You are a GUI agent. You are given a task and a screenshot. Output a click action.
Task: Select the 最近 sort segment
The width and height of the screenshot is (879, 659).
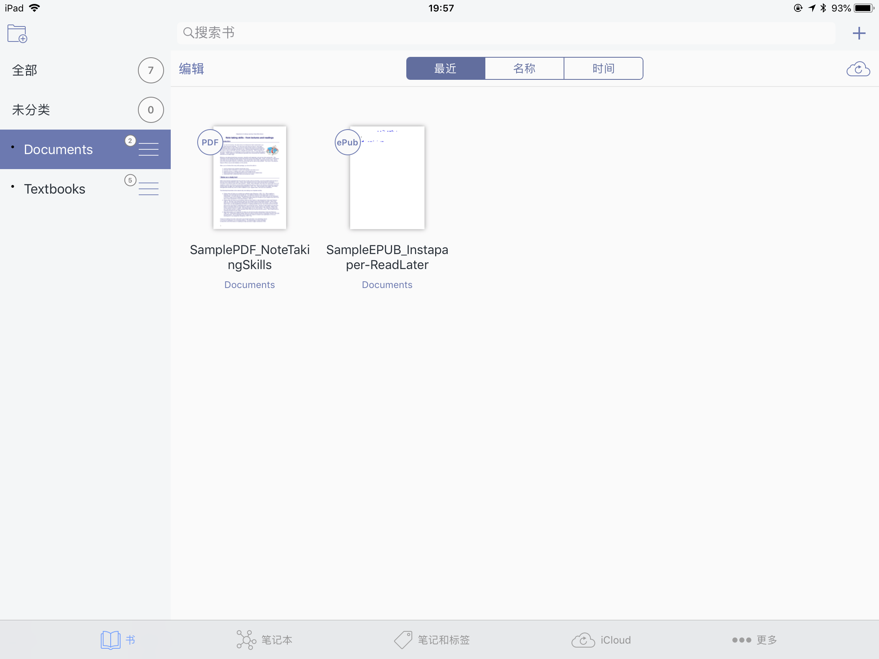[x=445, y=69]
